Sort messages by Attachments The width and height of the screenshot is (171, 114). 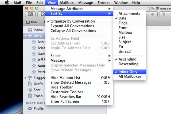(x=129, y=14)
